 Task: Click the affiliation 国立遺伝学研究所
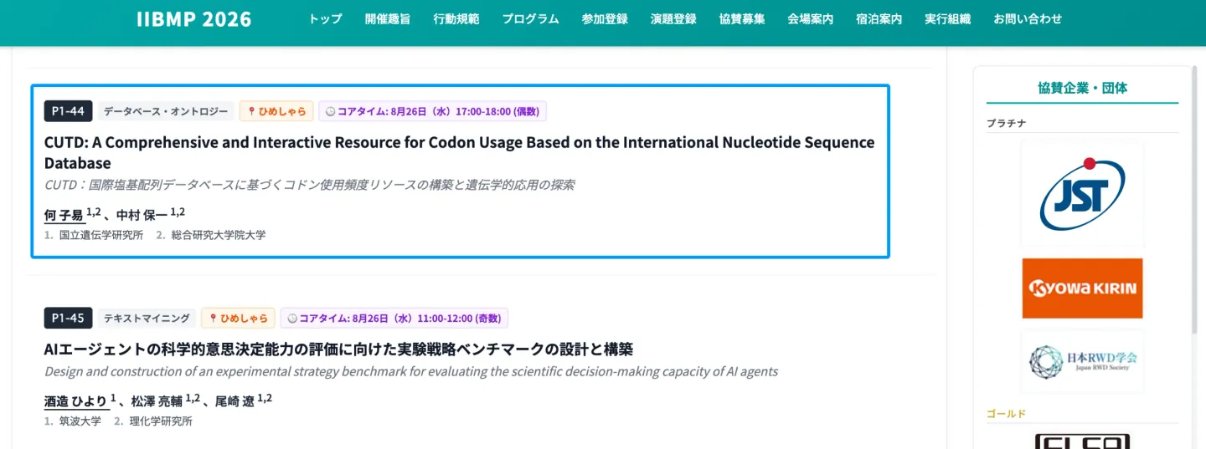(100, 235)
